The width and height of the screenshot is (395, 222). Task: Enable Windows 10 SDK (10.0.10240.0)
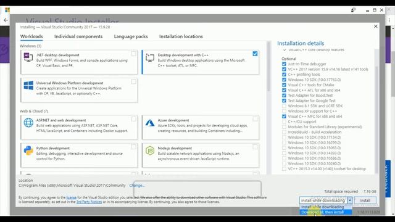pos(284,163)
